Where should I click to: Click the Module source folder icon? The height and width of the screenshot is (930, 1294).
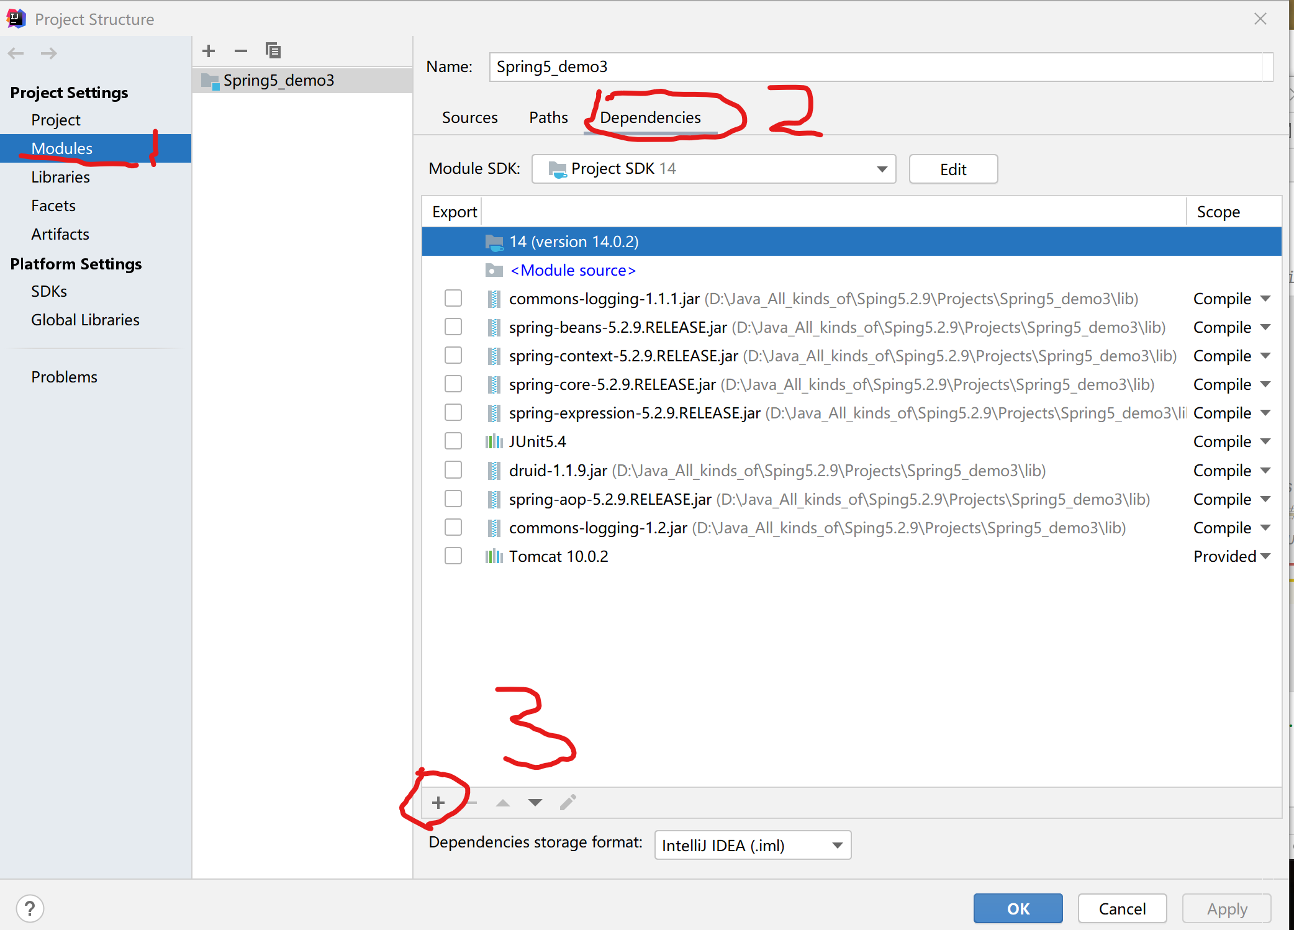click(x=494, y=270)
